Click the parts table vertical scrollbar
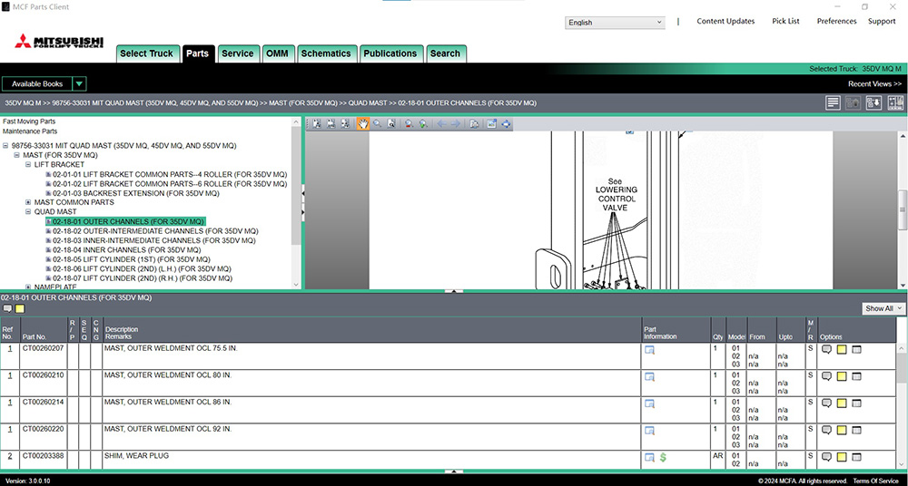The height and width of the screenshot is (486, 908). 903,406
